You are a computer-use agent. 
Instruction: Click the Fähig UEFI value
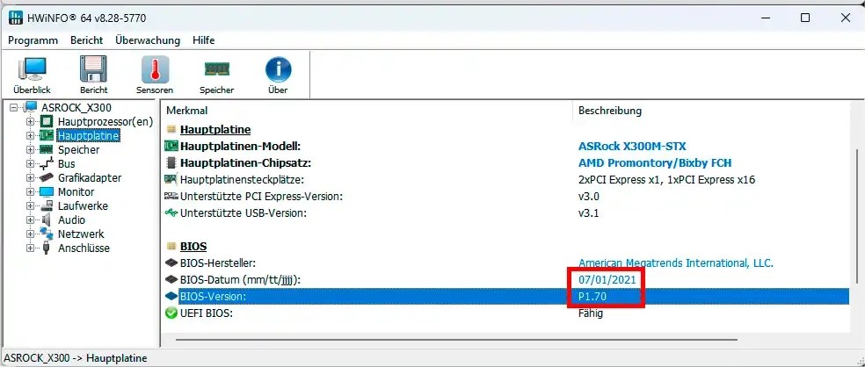pos(591,313)
